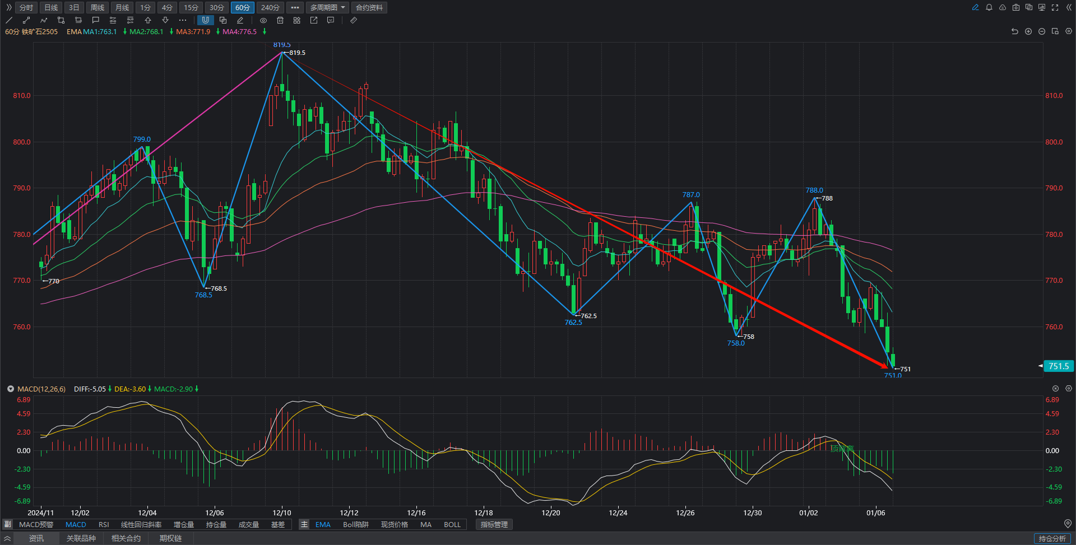Open price alert bell icon
This screenshot has width=1076, height=545.
point(989,7)
